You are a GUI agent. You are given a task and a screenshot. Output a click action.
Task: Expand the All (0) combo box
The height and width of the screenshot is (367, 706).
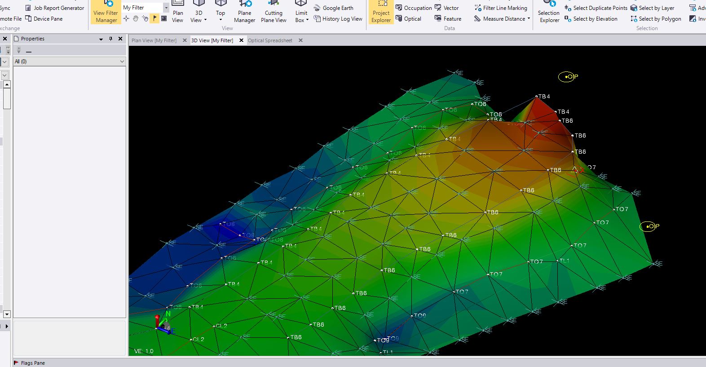click(x=122, y=62)
